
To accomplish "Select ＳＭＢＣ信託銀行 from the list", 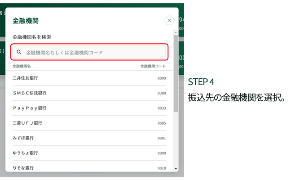I will 89,93.
